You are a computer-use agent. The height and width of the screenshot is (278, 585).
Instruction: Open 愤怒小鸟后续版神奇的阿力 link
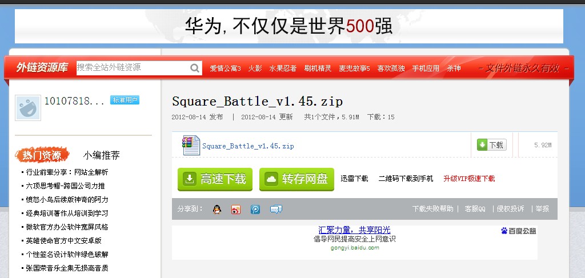(x=67, y=200)
